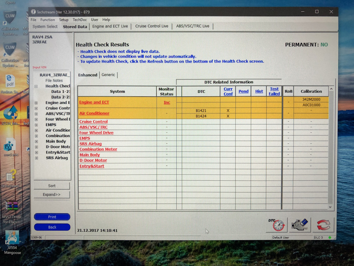This screenshot has width=354, height=266.
Task: Open Main Body system link
Action: pyautogui.click(x=90, y=155)
